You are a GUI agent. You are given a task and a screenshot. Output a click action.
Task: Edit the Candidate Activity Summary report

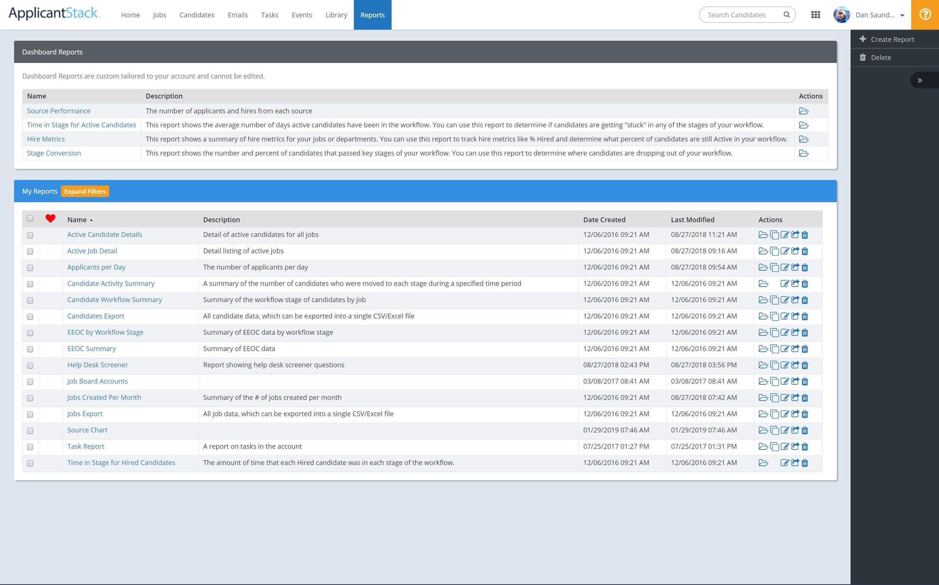[785, 284]
